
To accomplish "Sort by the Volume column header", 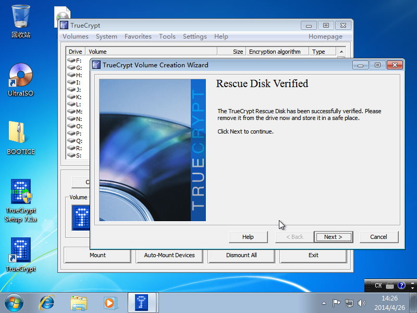I will pos(151,52).
